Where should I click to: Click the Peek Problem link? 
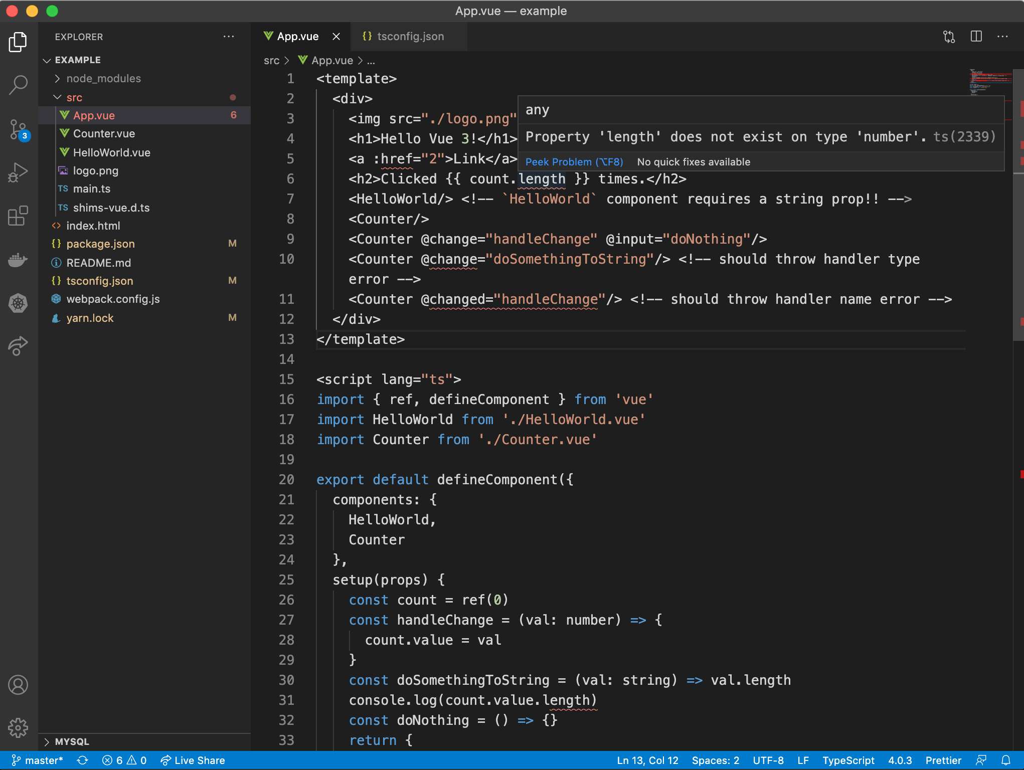[x=574, y=162]
